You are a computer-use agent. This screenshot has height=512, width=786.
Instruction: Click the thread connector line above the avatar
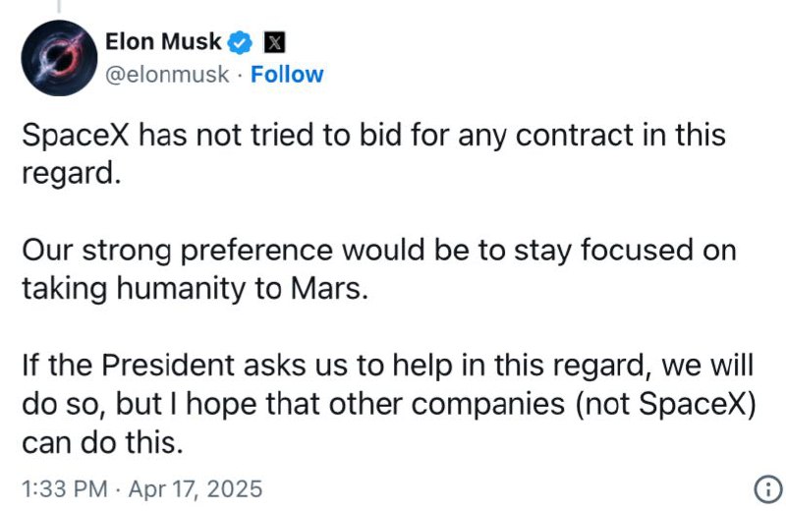click(58, 6)
